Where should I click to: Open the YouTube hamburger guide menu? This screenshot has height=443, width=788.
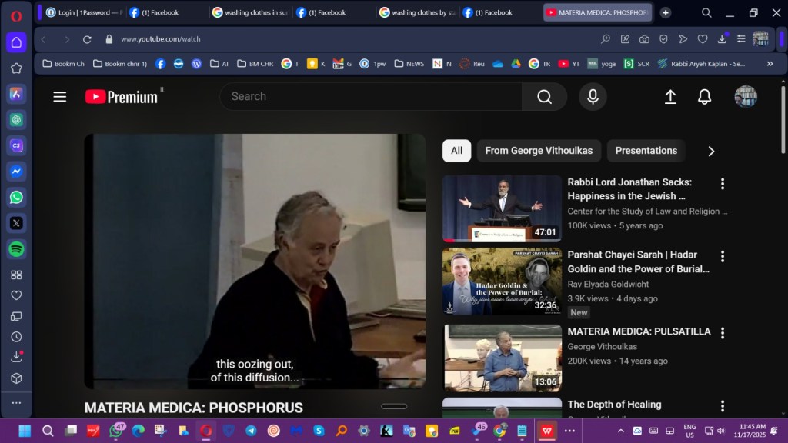pyautogui.click(x=59, y=97)
